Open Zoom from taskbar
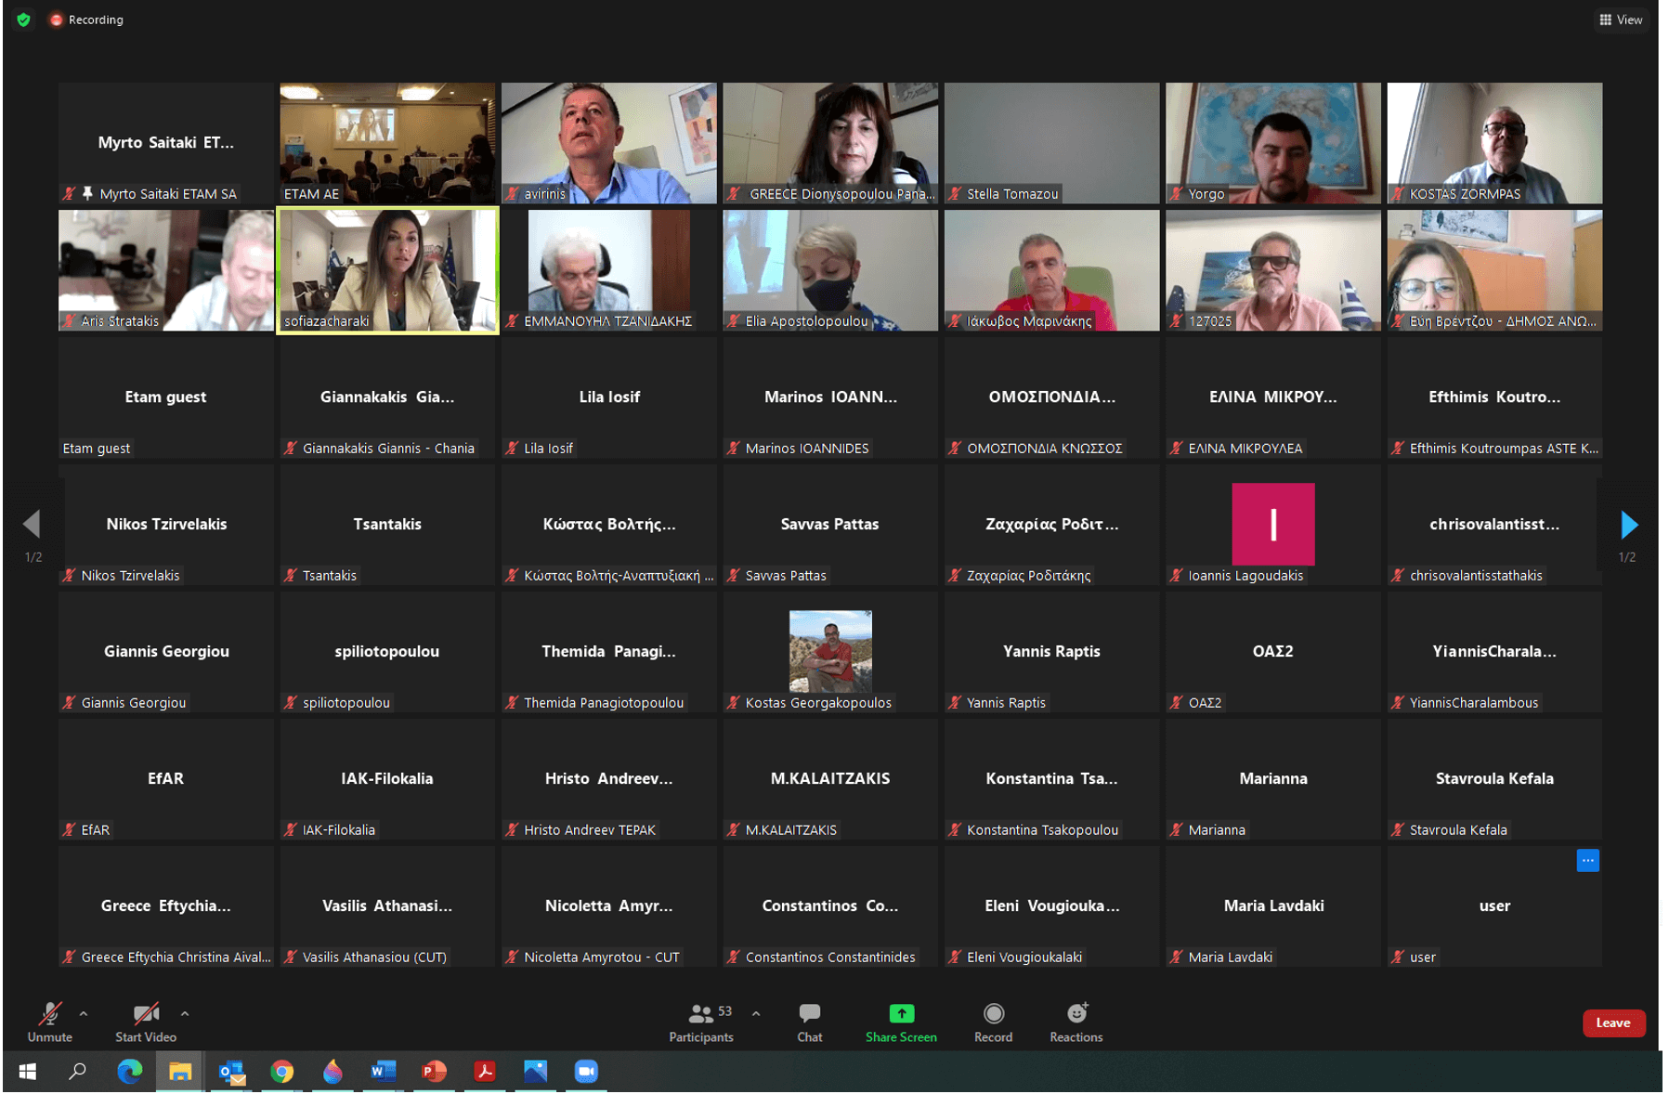The image size is (1669, 1094). pos(586,1072)
